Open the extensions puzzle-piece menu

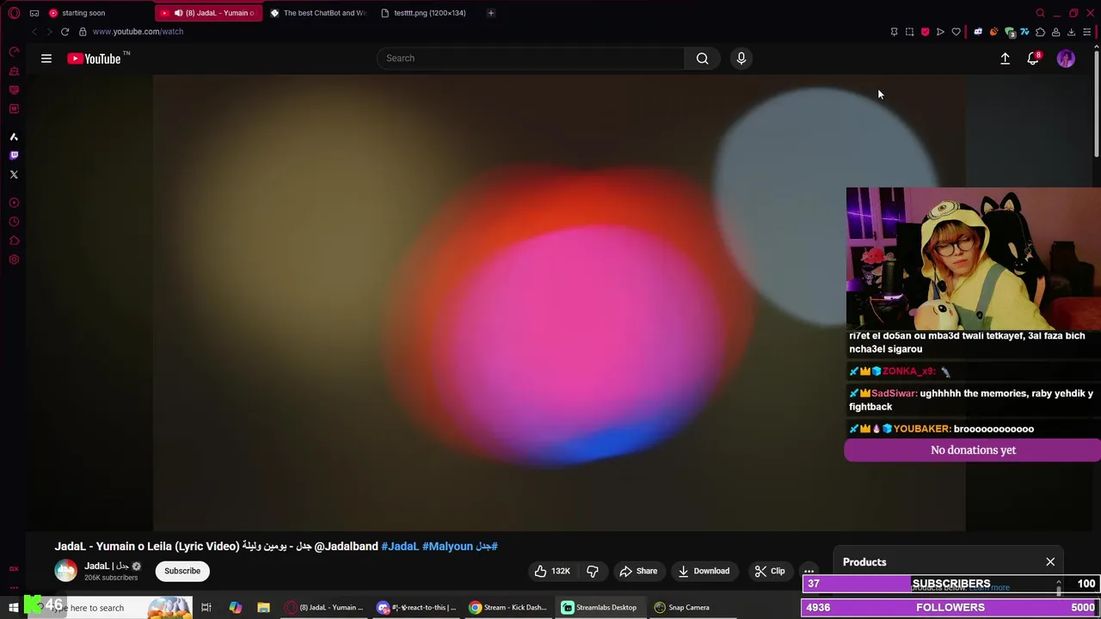(1040, 32)
